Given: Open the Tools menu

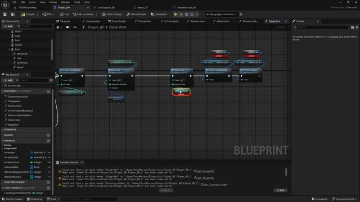Looking at the screenshot, I should (x=77, y=2).
